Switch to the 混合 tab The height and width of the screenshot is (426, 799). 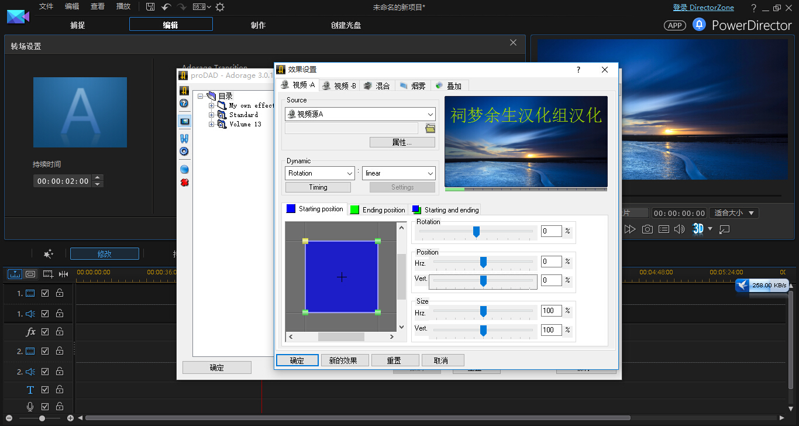point(377,85)
